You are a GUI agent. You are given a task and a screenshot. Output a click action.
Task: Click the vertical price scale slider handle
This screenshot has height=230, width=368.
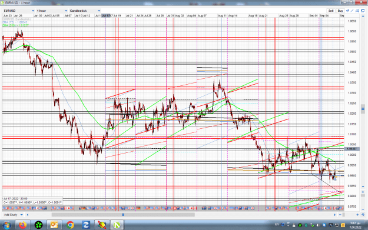click(363, 109)
